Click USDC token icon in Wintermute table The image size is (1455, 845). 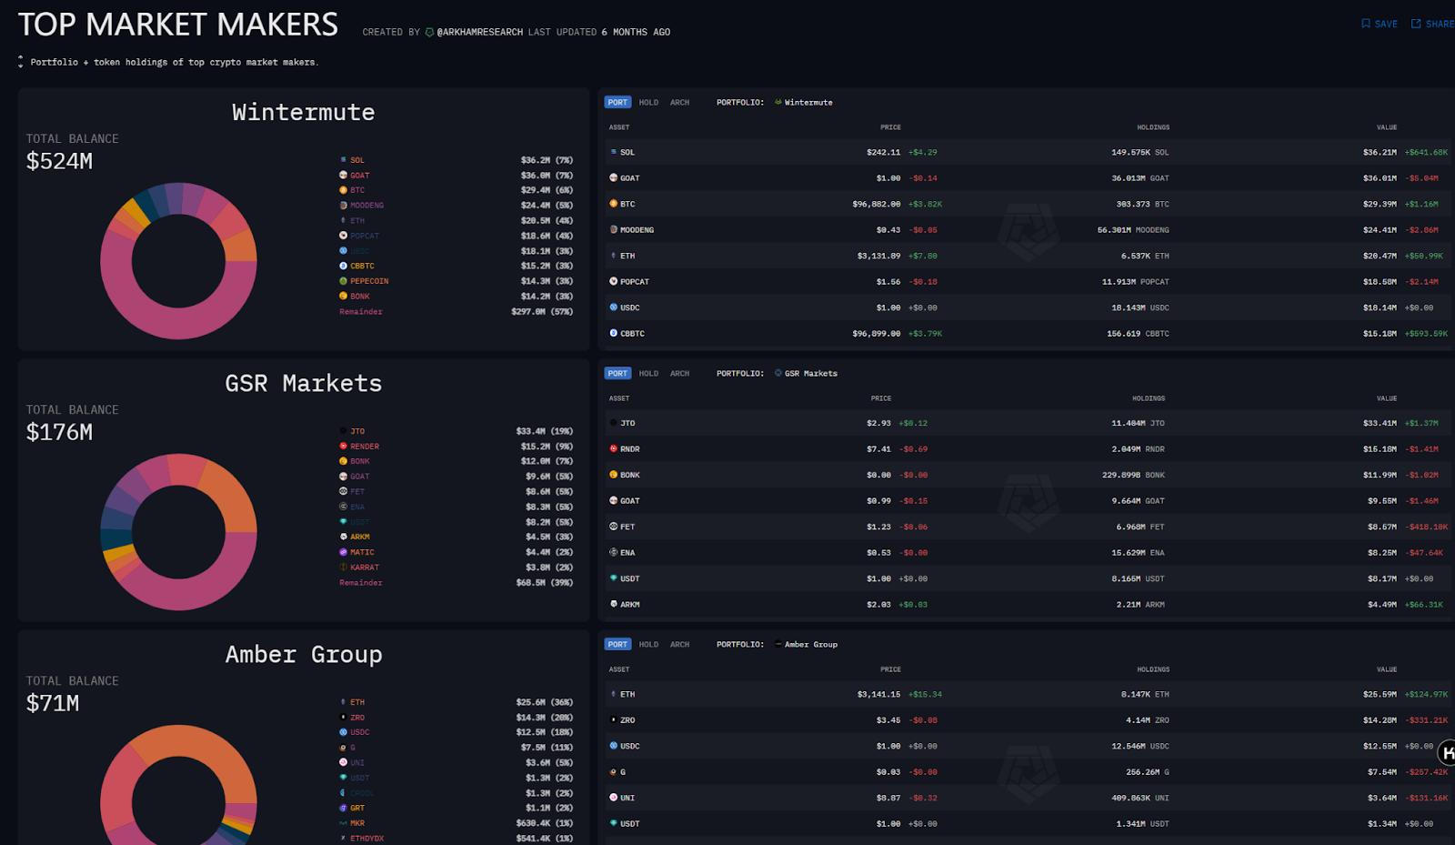(x=614, y=307)
